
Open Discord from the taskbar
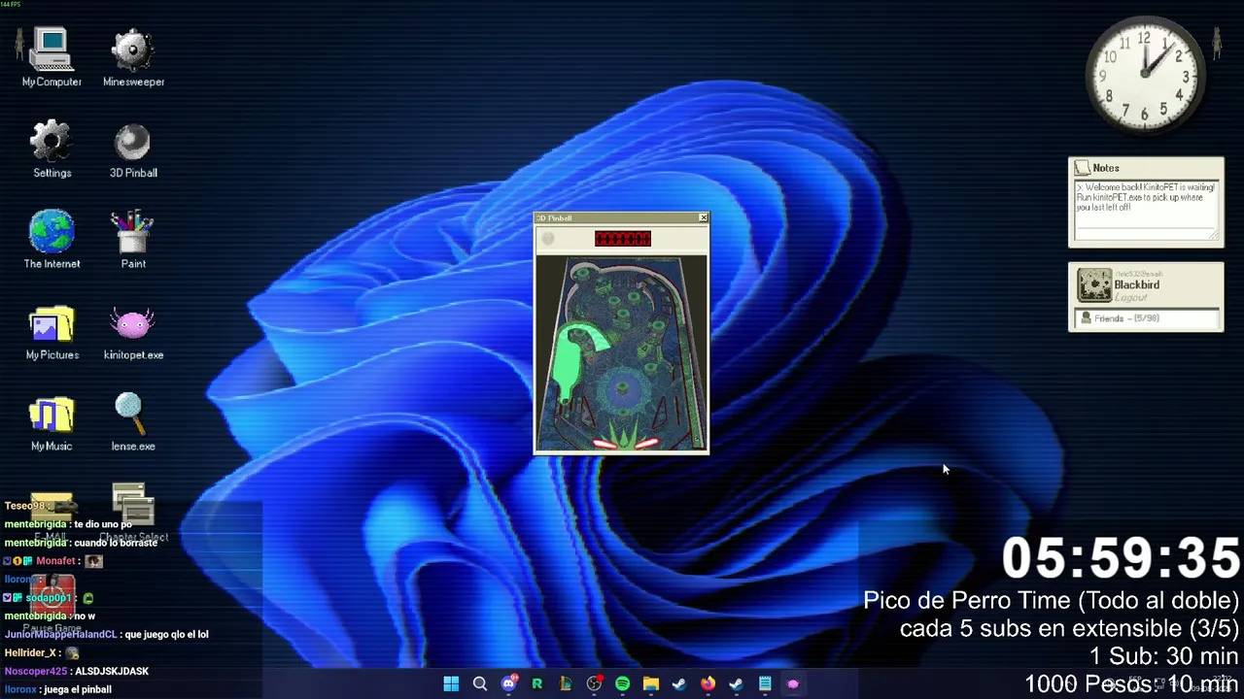tap(508, 684)
